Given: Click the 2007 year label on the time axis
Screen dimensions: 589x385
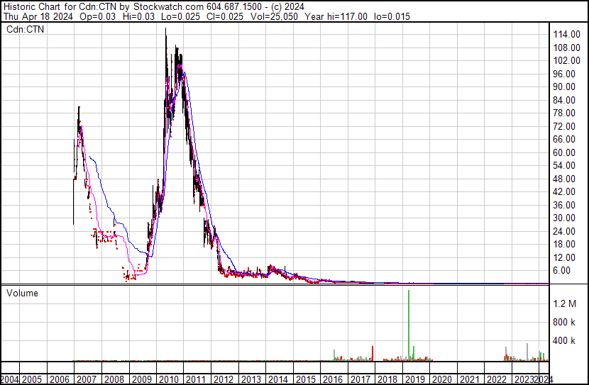Looking at the screenshot, I should click(x=87, y=378).
